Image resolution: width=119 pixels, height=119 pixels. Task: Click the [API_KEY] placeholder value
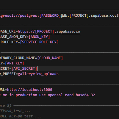pyautogui.click(x=15, y=63)
